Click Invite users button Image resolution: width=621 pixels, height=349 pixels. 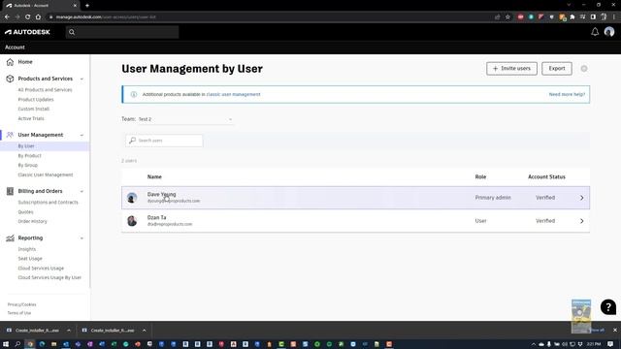(x=511, y=69)
